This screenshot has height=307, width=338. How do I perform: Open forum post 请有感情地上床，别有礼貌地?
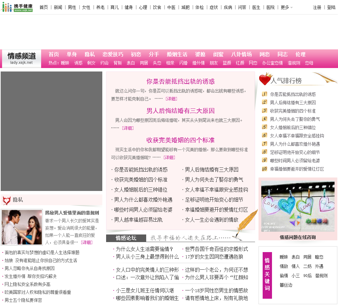point(216,298)
